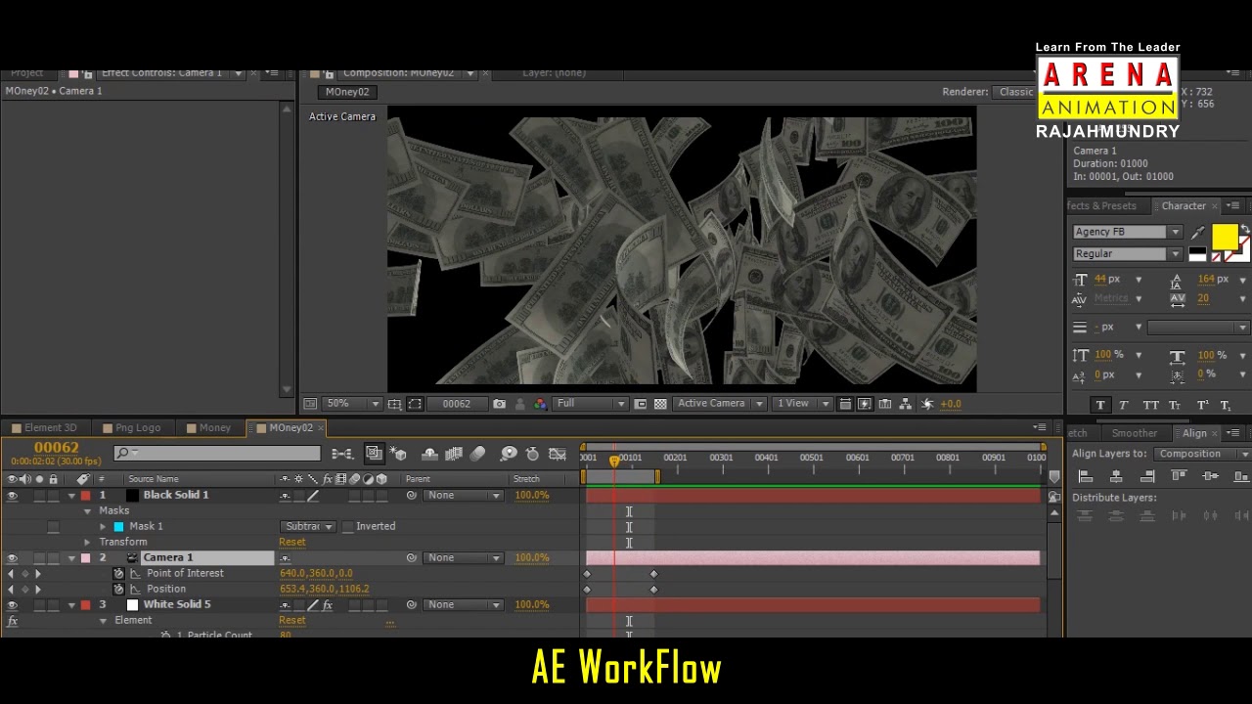
Task: Apply Superscript in Character panel
Action: click(x=1201, y=405)
